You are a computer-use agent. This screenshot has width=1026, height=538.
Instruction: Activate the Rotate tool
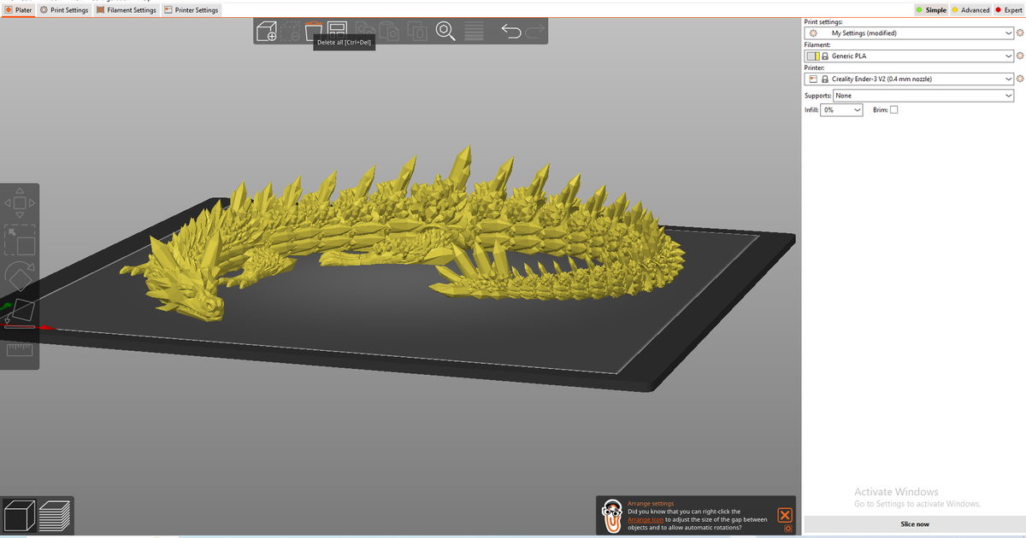[19, 275]
